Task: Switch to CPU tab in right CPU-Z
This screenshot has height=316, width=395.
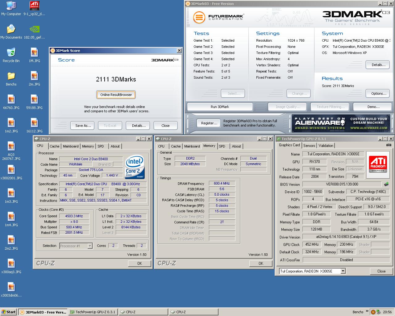Action: click(161, 146)
